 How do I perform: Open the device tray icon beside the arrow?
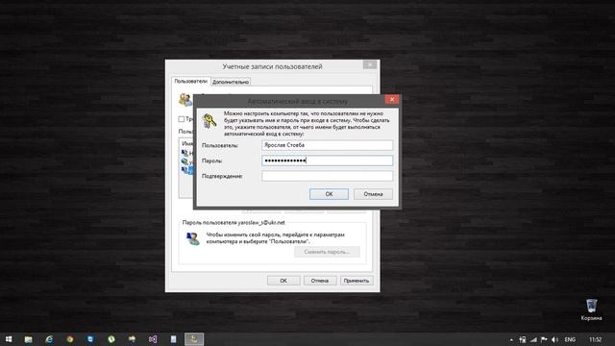point(523,339)
